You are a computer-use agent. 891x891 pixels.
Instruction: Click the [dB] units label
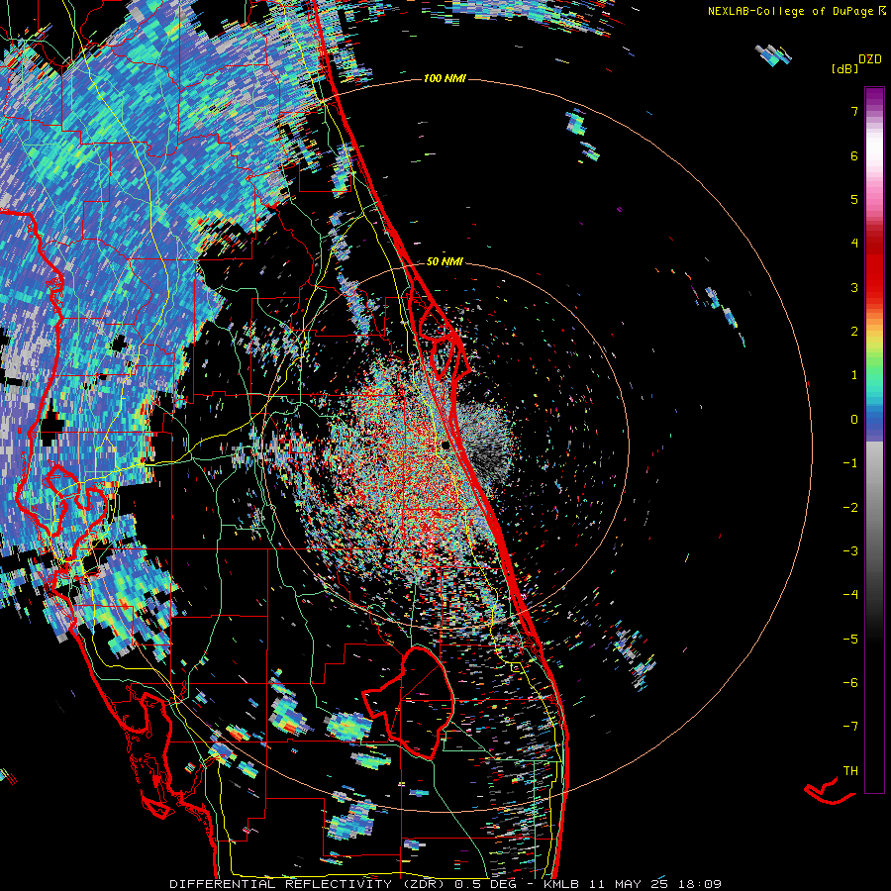click(844, 68)
